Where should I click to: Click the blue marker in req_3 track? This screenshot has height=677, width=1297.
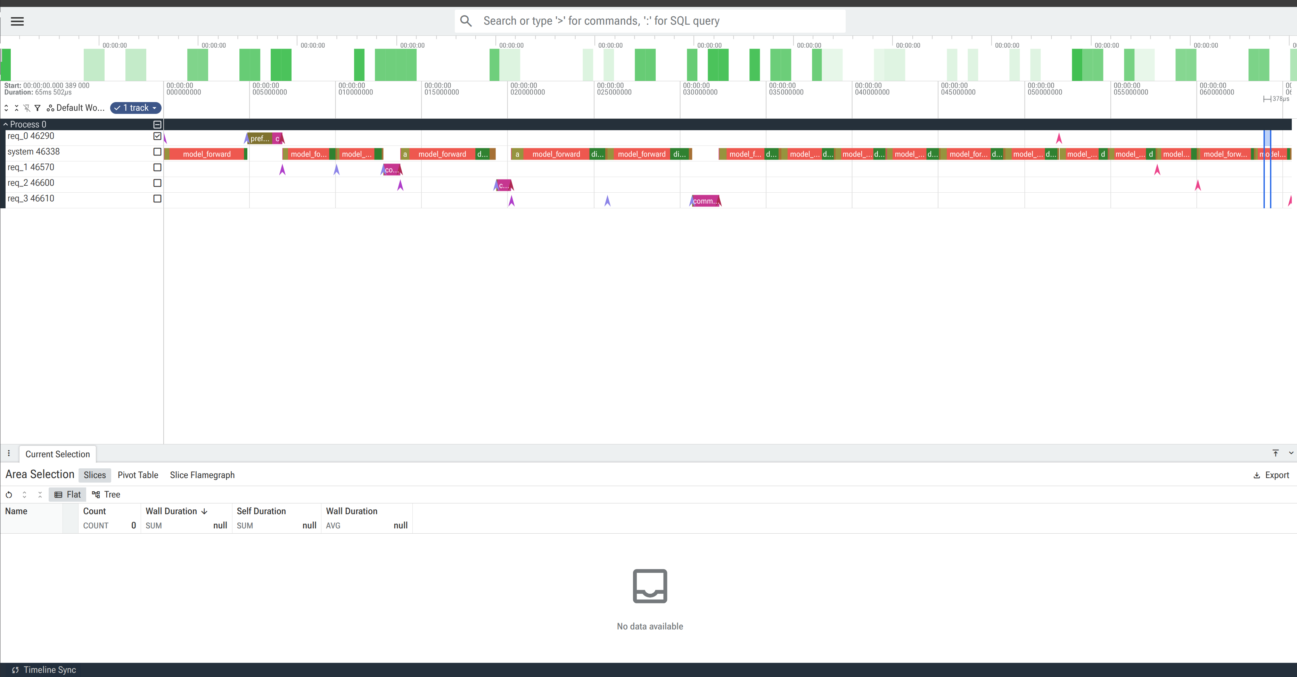[607, 201]
